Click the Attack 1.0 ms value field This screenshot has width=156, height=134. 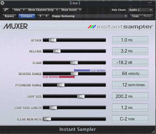[130, 40]
